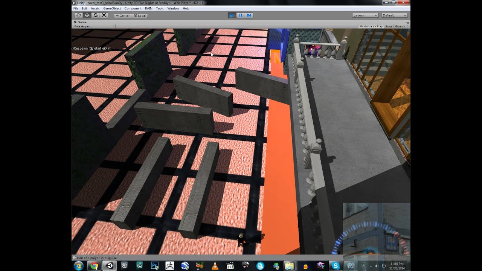Open the Component menu
The height and width of the screenshot is (271, 482).
coord(133,8)
